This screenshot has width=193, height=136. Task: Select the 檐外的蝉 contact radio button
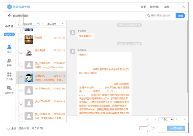click(21, 52)
